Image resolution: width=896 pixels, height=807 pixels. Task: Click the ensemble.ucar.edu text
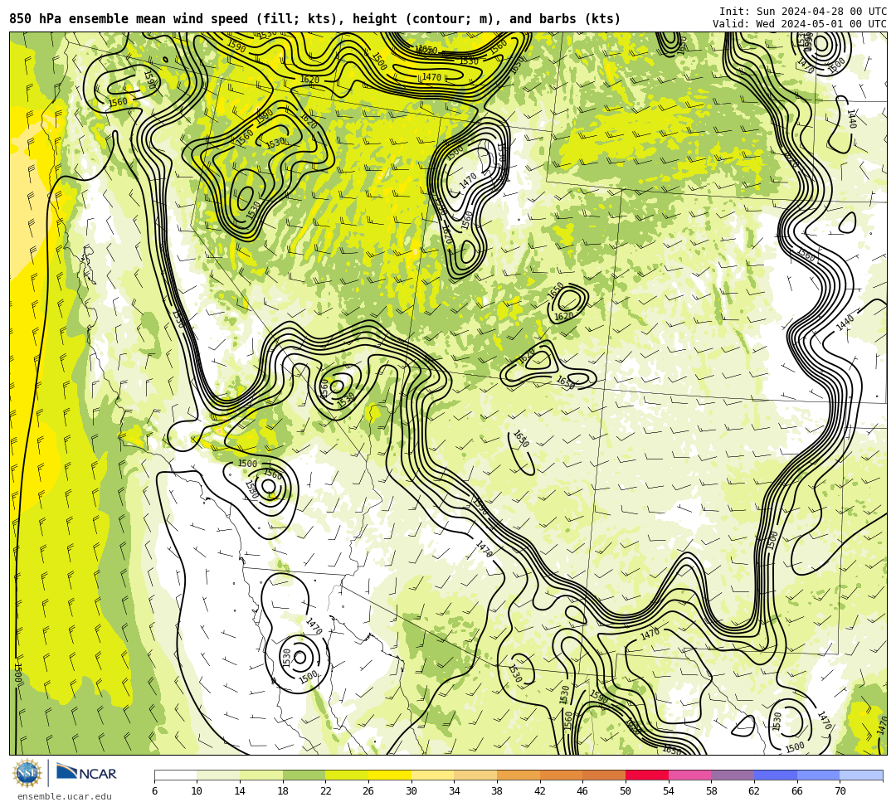point(65,796)
